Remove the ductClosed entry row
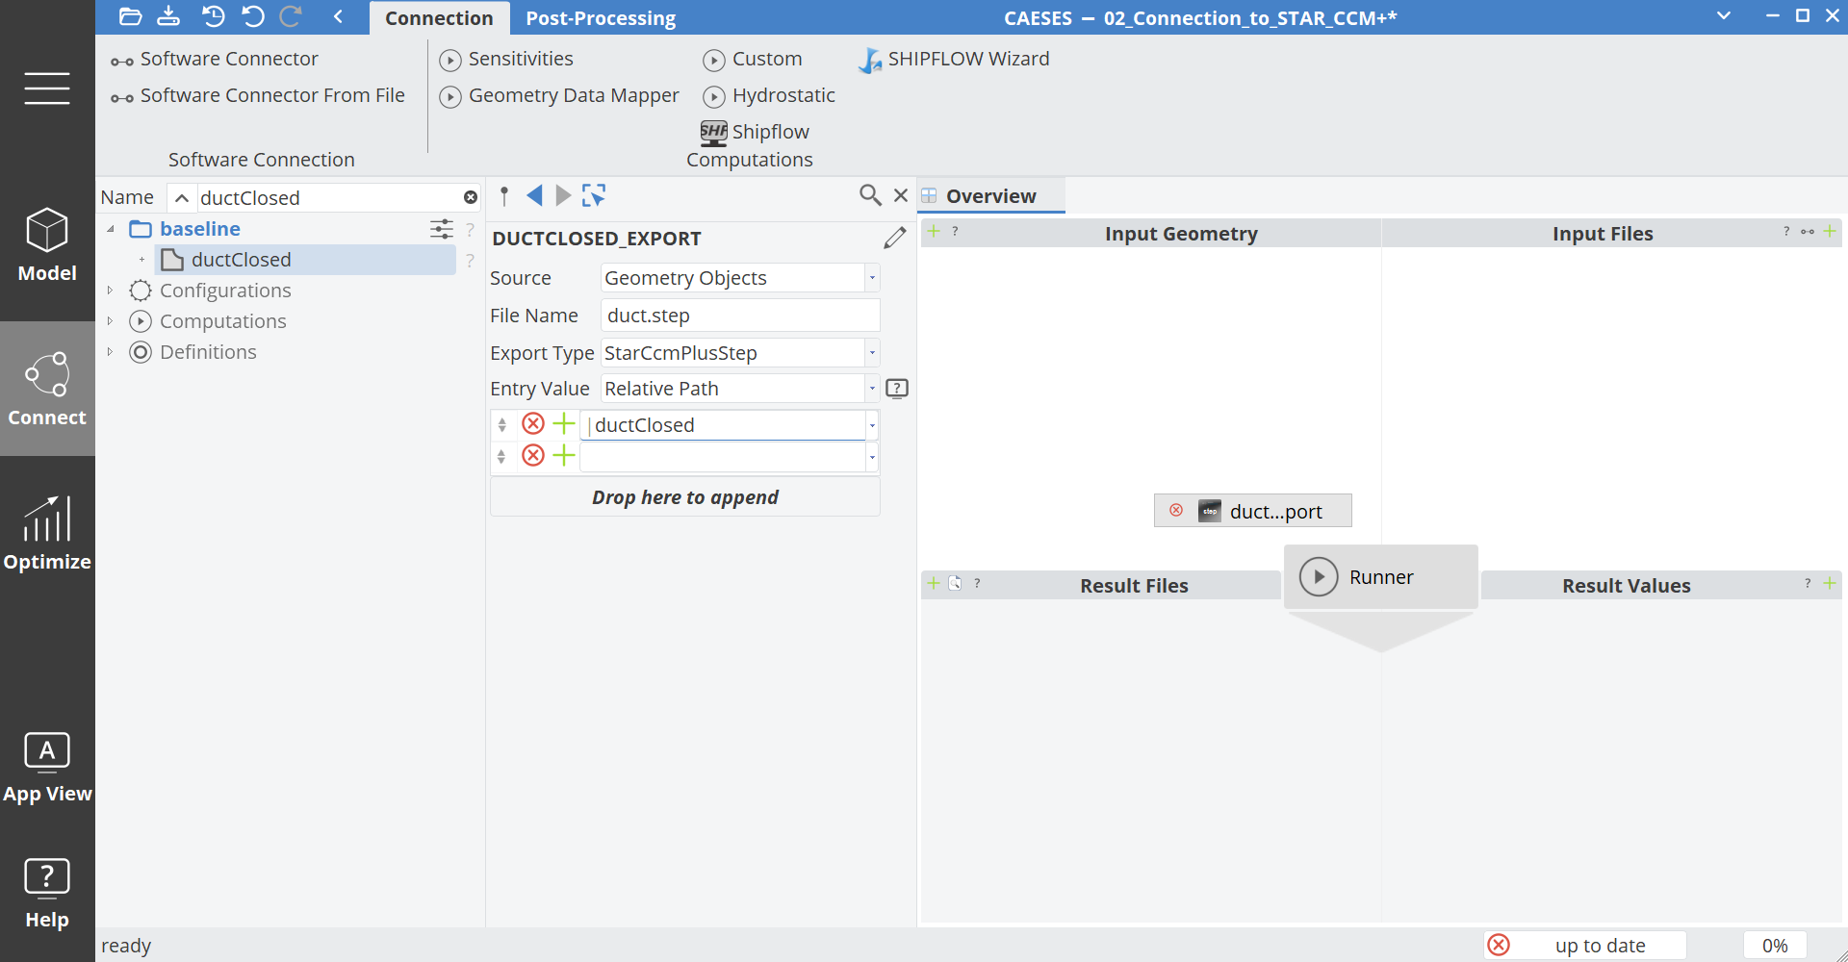Image resolution: width=1848 pixels, height=962 pixels. 533,424
